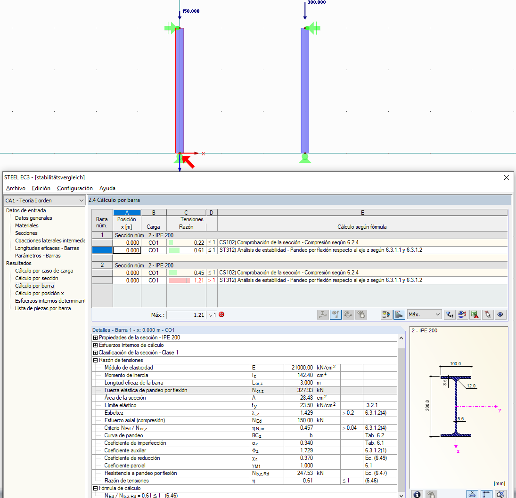Click the section optimization icon in the results toolbar

(x=323, y=314)
